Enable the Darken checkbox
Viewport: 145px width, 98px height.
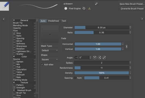pos(14,62)
